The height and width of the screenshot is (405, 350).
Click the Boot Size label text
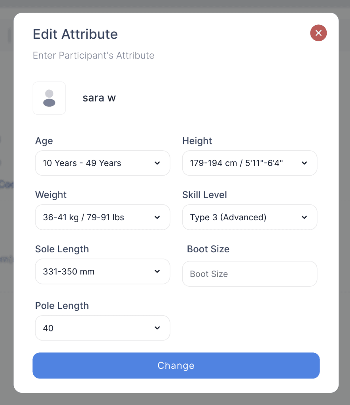pos(208,249)
